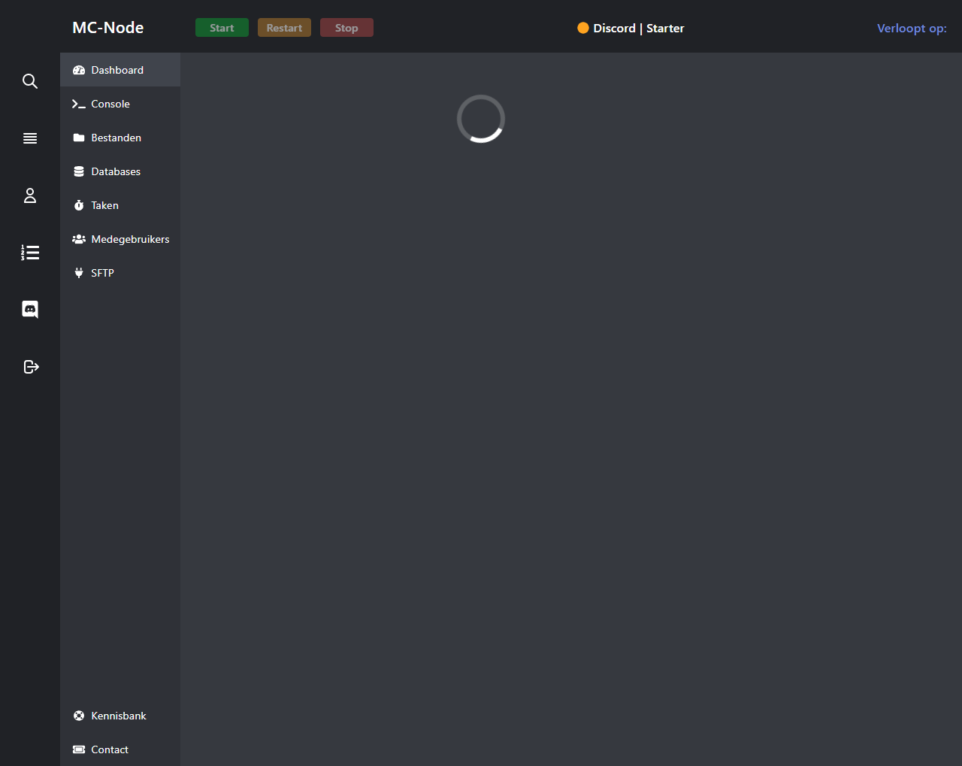Screen dimensions: 962x766
Task: Click the Kennisbank lifebuoy icon
Action: click(79, 716)
